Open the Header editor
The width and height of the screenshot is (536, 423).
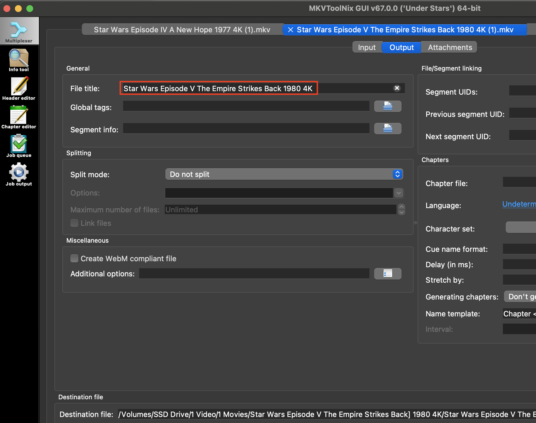click(x=19, y=89)
